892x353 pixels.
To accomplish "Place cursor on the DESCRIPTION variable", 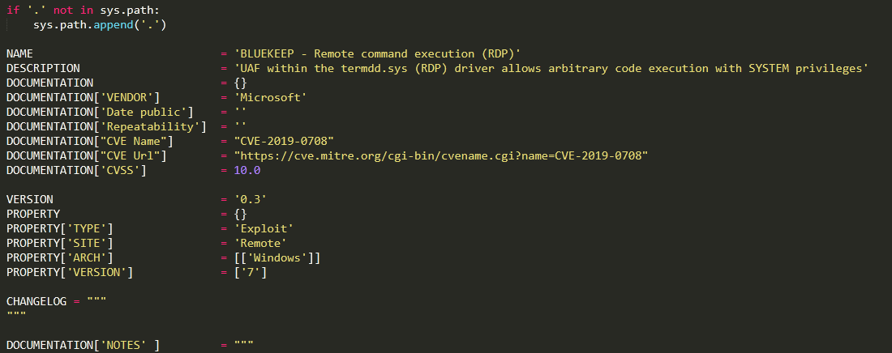I will [x=43, y=68].
